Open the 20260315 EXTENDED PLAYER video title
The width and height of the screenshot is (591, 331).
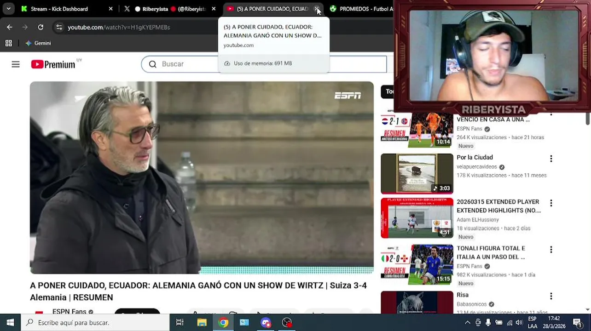498,206
